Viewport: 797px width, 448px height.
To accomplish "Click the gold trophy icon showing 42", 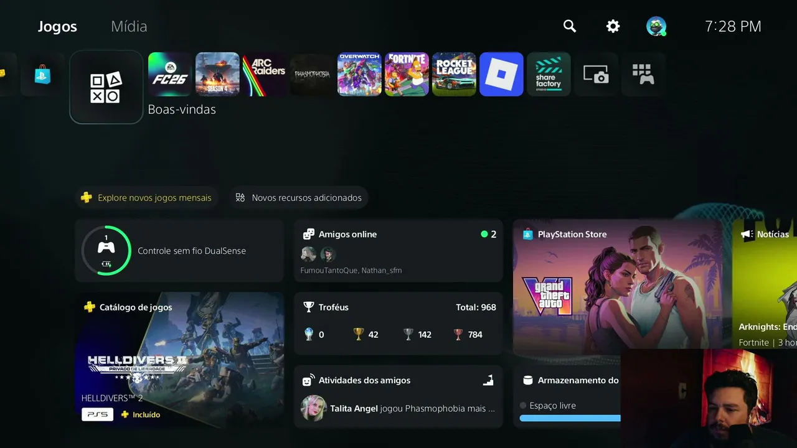I will [358, 334].
